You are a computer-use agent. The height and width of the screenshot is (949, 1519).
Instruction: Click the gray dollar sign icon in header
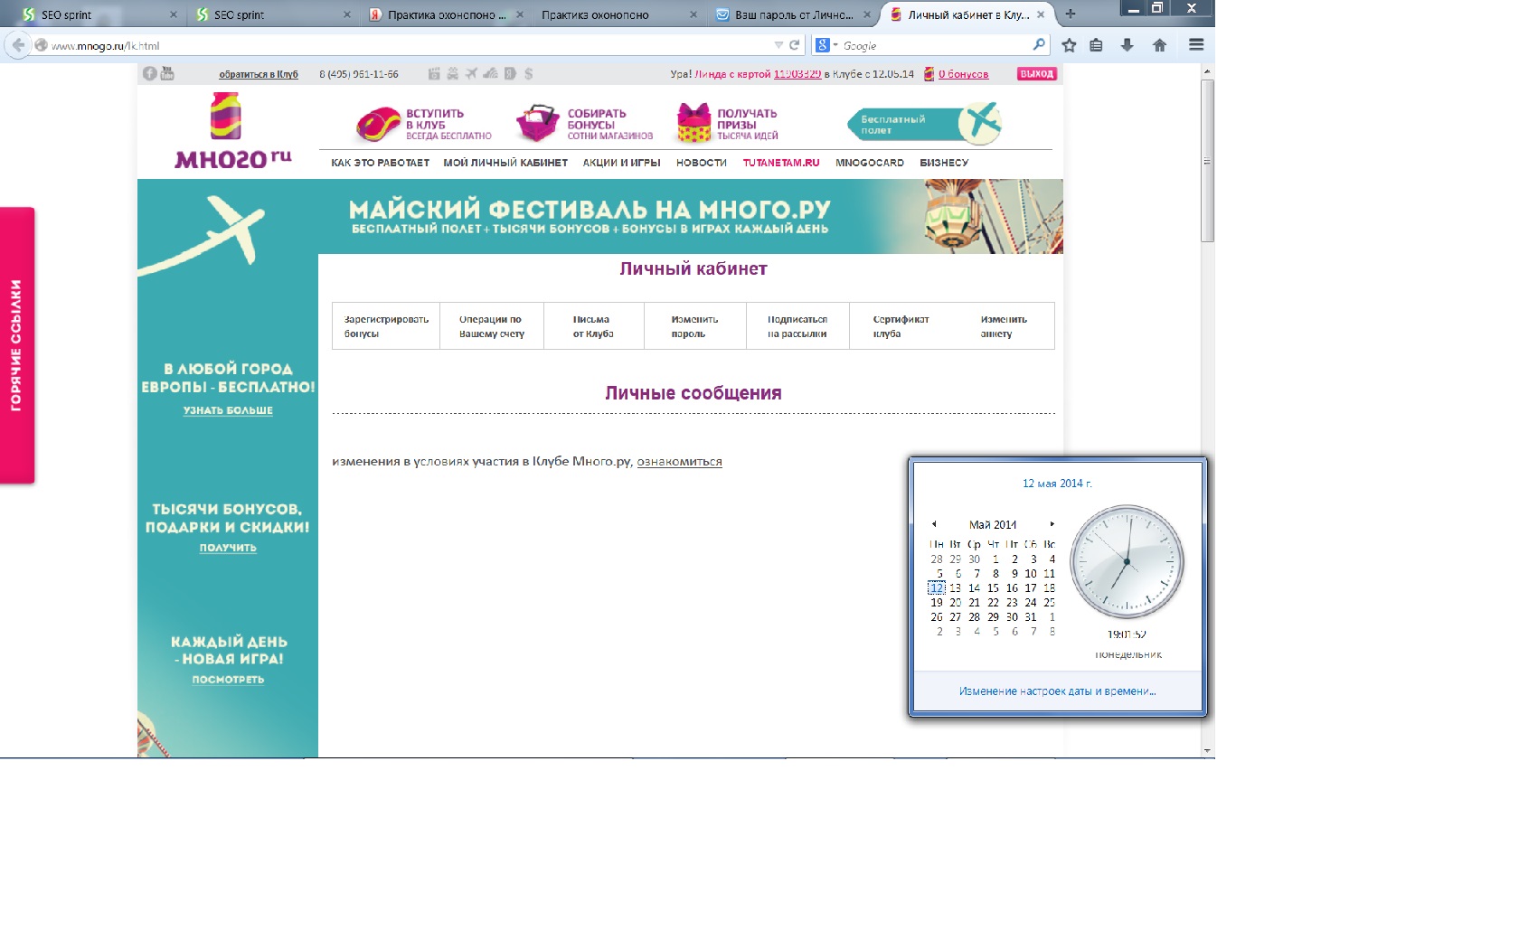(x=528, y=73)
